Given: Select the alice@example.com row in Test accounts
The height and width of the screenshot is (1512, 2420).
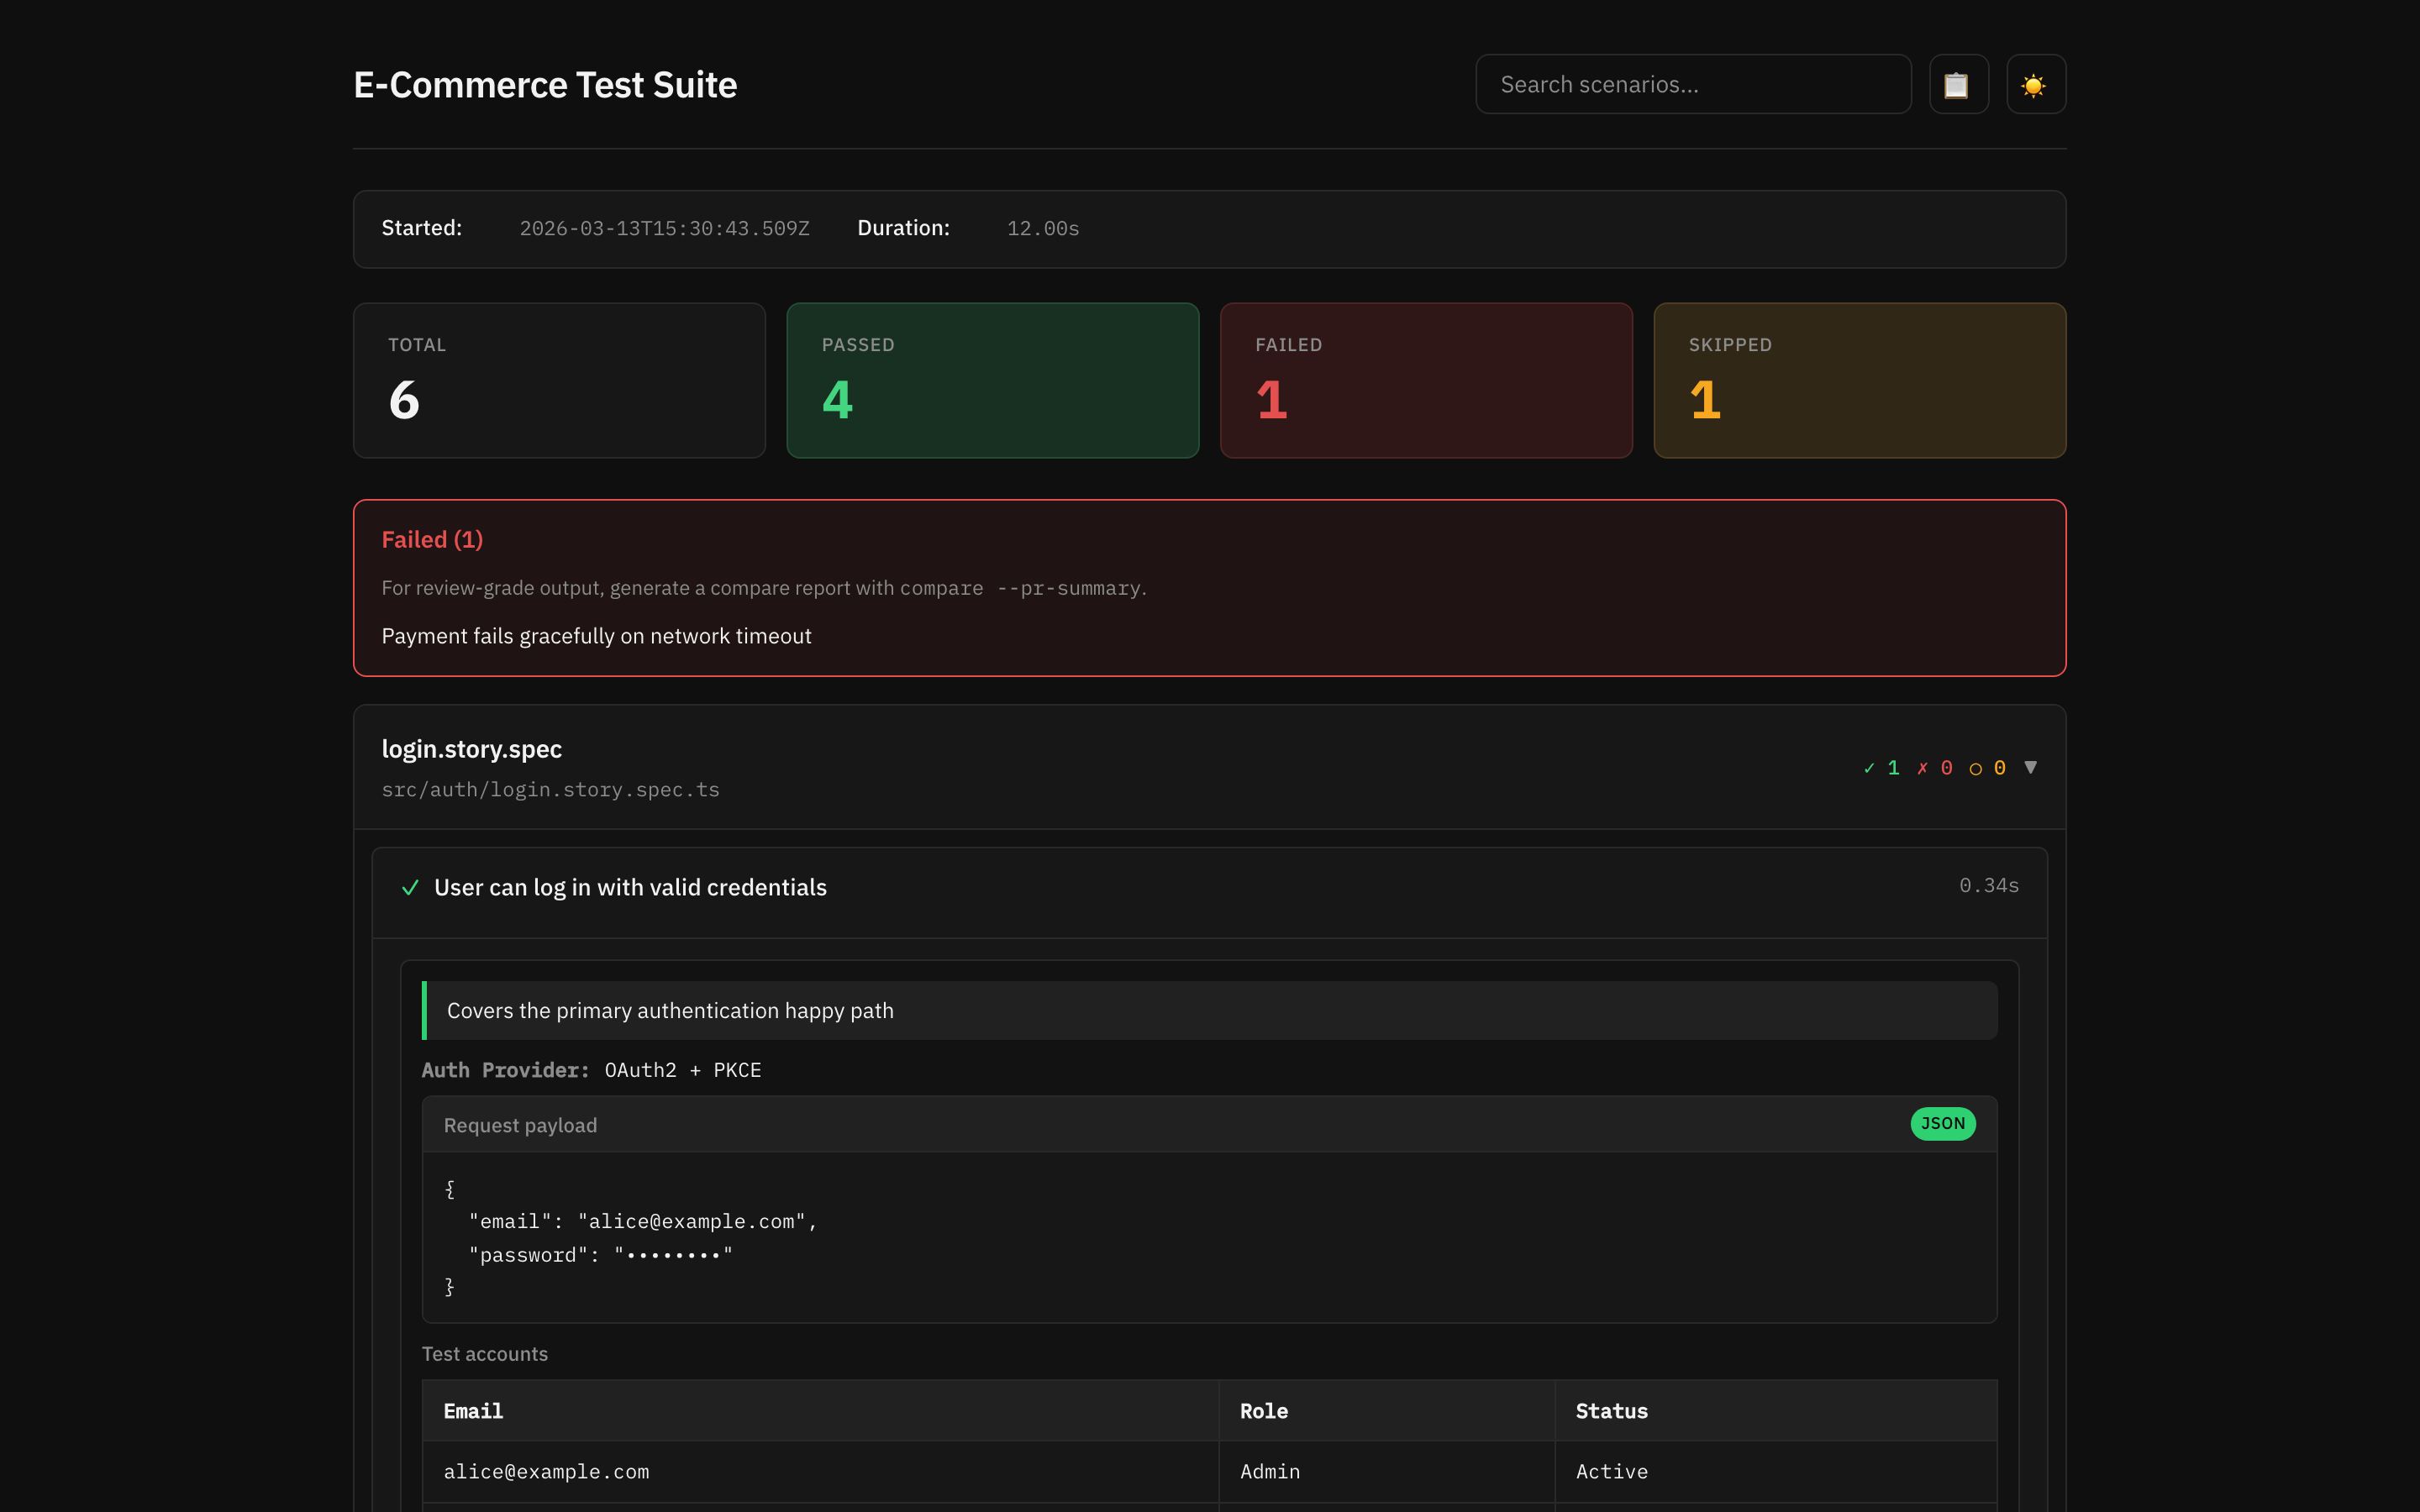Looking at the screenshot, I should click(546, 1471).
